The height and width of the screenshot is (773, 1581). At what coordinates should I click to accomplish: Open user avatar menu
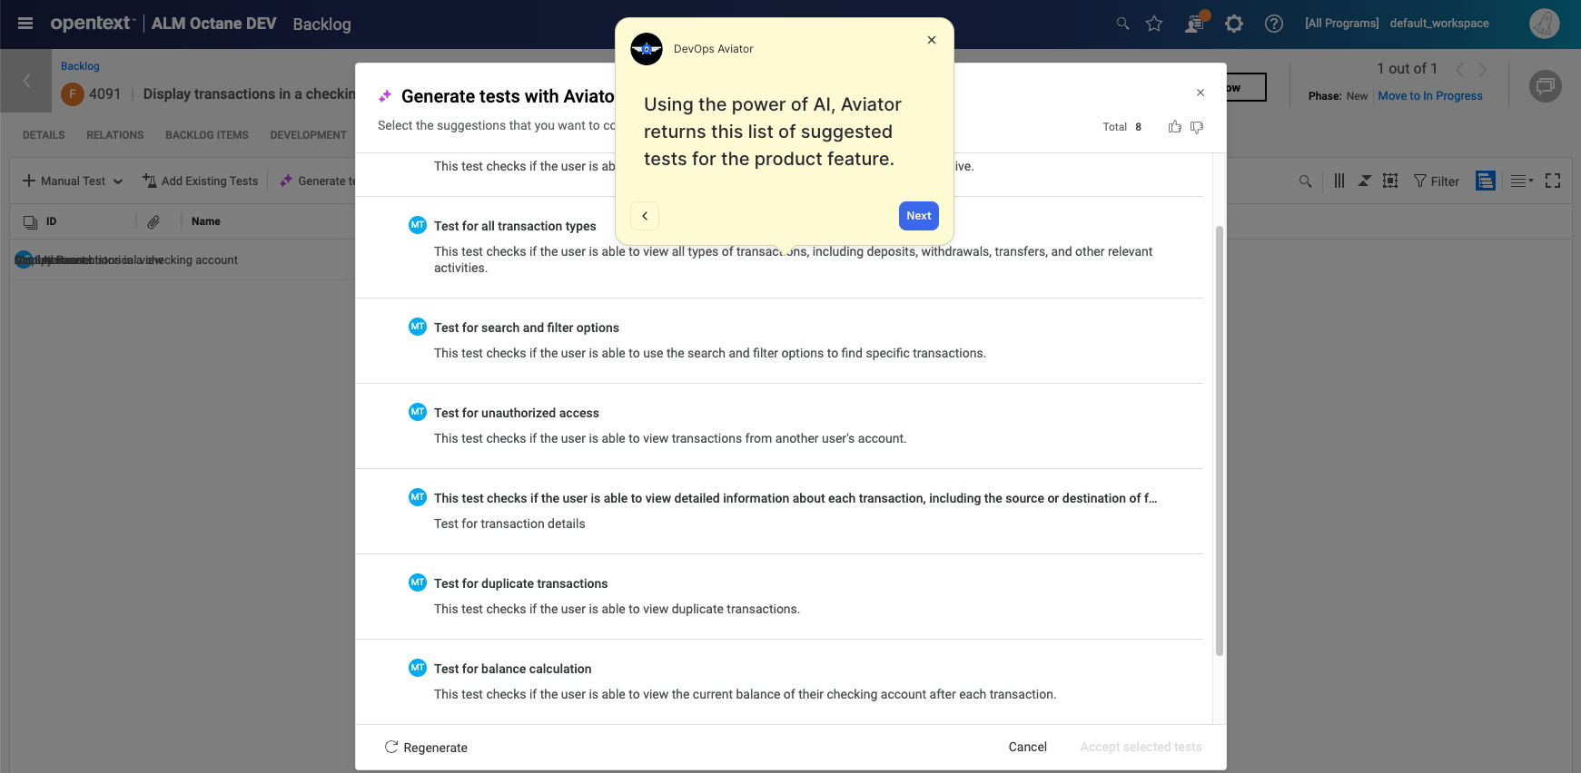[1544, 24]
